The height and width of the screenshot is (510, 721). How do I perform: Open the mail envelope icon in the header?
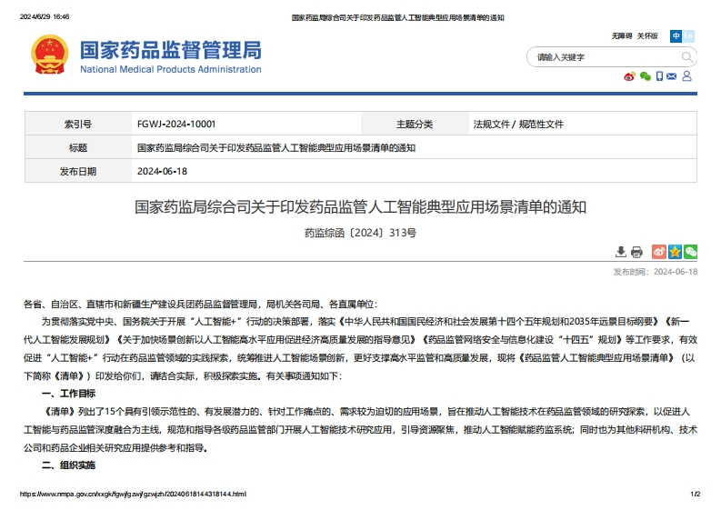[672, 76]
